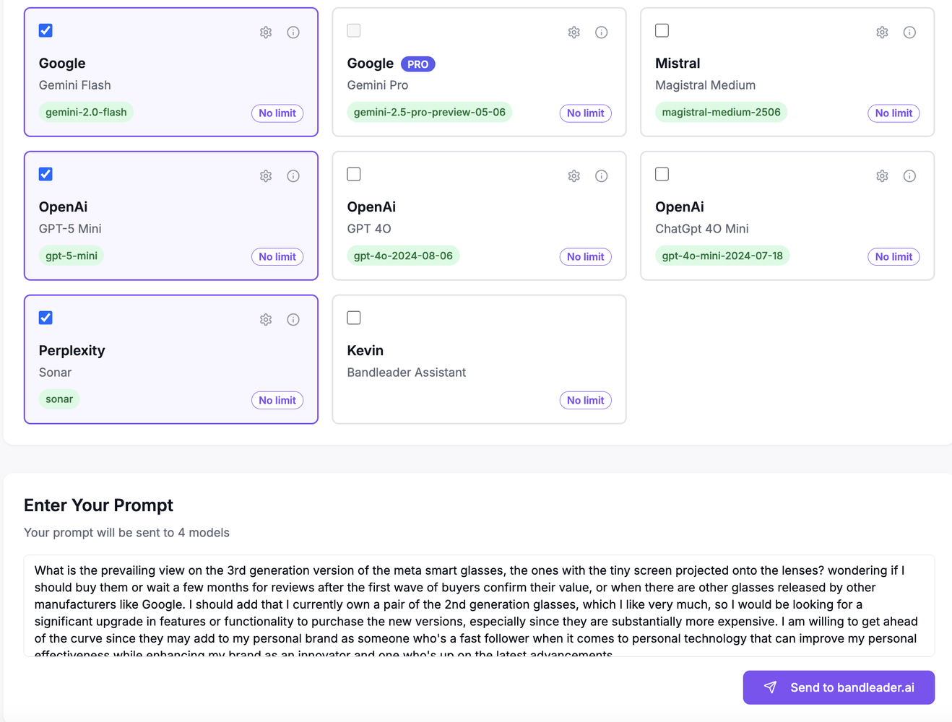
Task: Click the gemini-2.5-pro-preview-05-06 model tag
Action: pos(429,113)
